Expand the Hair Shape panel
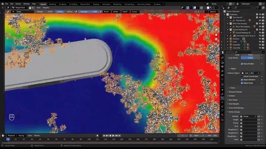Screen dimensions: 266x149 (233, 100)
